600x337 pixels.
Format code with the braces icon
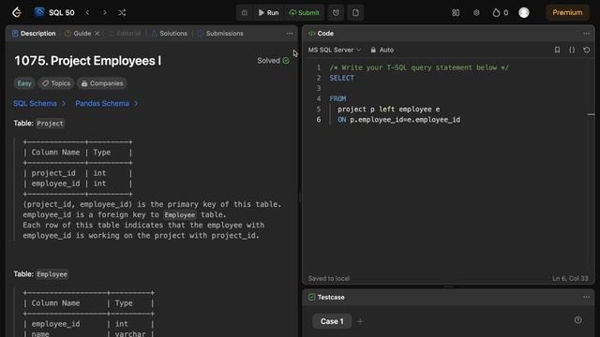(x=572, y=50)
